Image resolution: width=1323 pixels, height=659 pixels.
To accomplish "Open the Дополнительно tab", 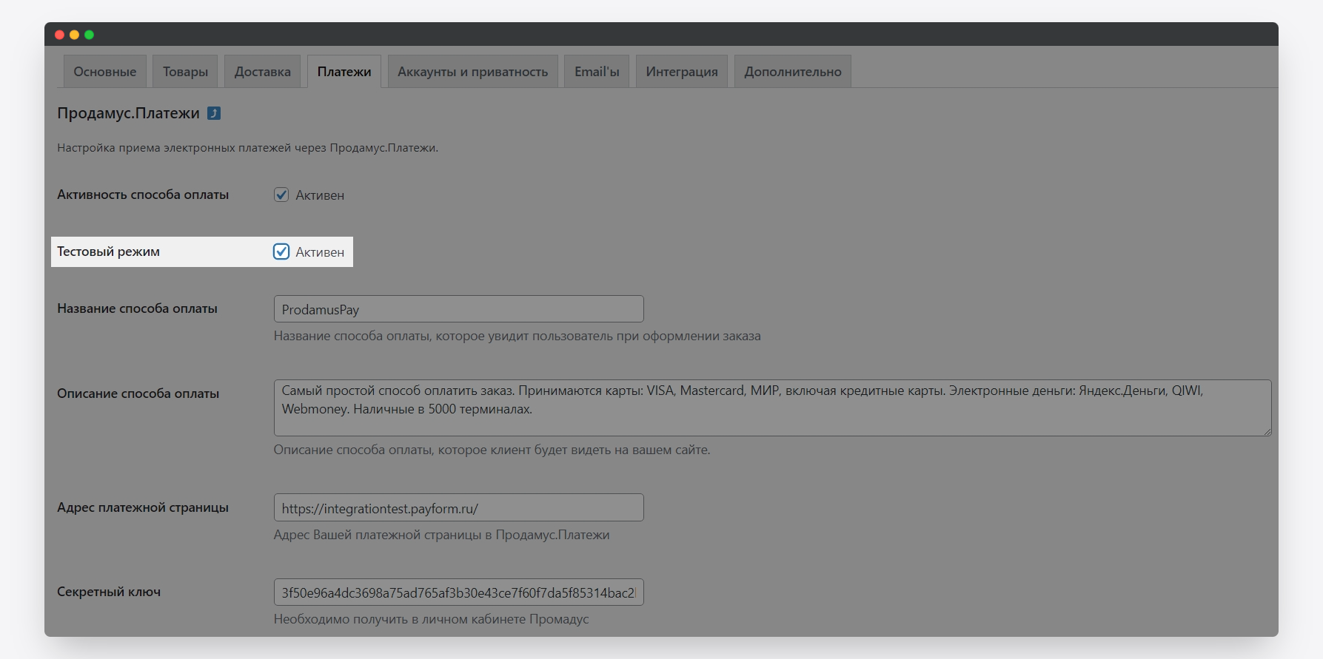I will 792,72.
